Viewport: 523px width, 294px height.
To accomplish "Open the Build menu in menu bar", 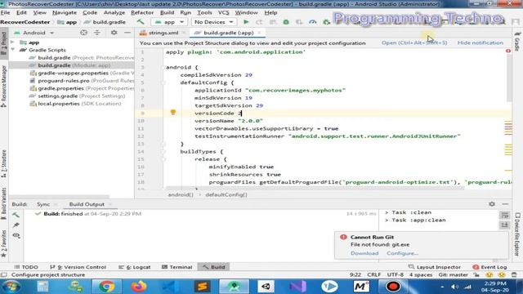I will click(x=167, y=13).
